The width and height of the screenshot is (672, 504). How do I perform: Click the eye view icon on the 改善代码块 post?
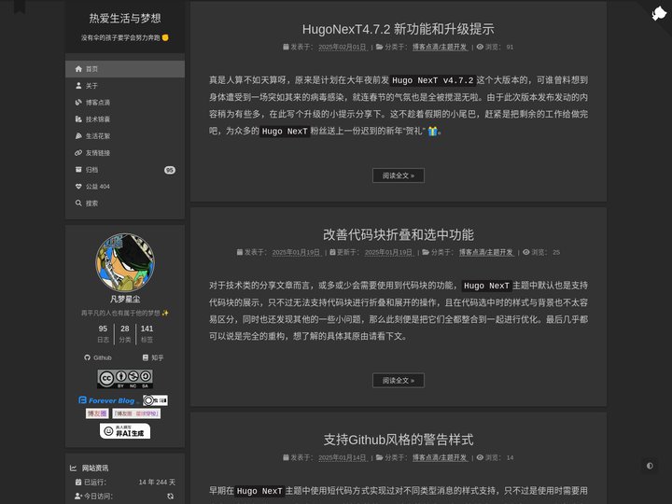(526, 252)
